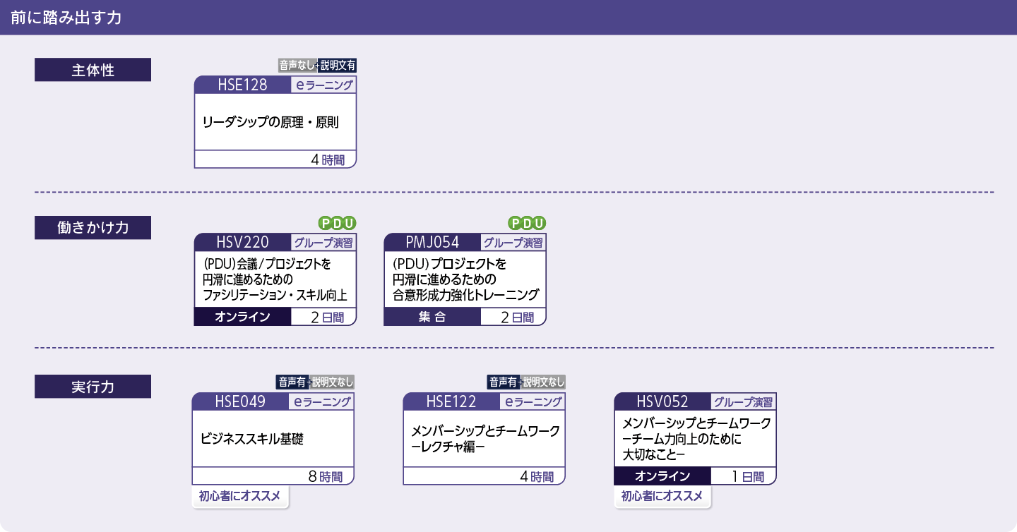Viewport: 1017px width, 532px height.
Task: Click 4時間 duration on HSE122
Action: tap(537, 476)
